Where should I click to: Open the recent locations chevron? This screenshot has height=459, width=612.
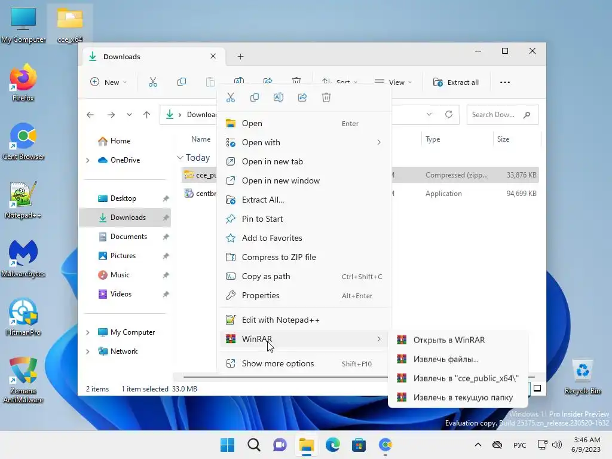tap(129, 115)
